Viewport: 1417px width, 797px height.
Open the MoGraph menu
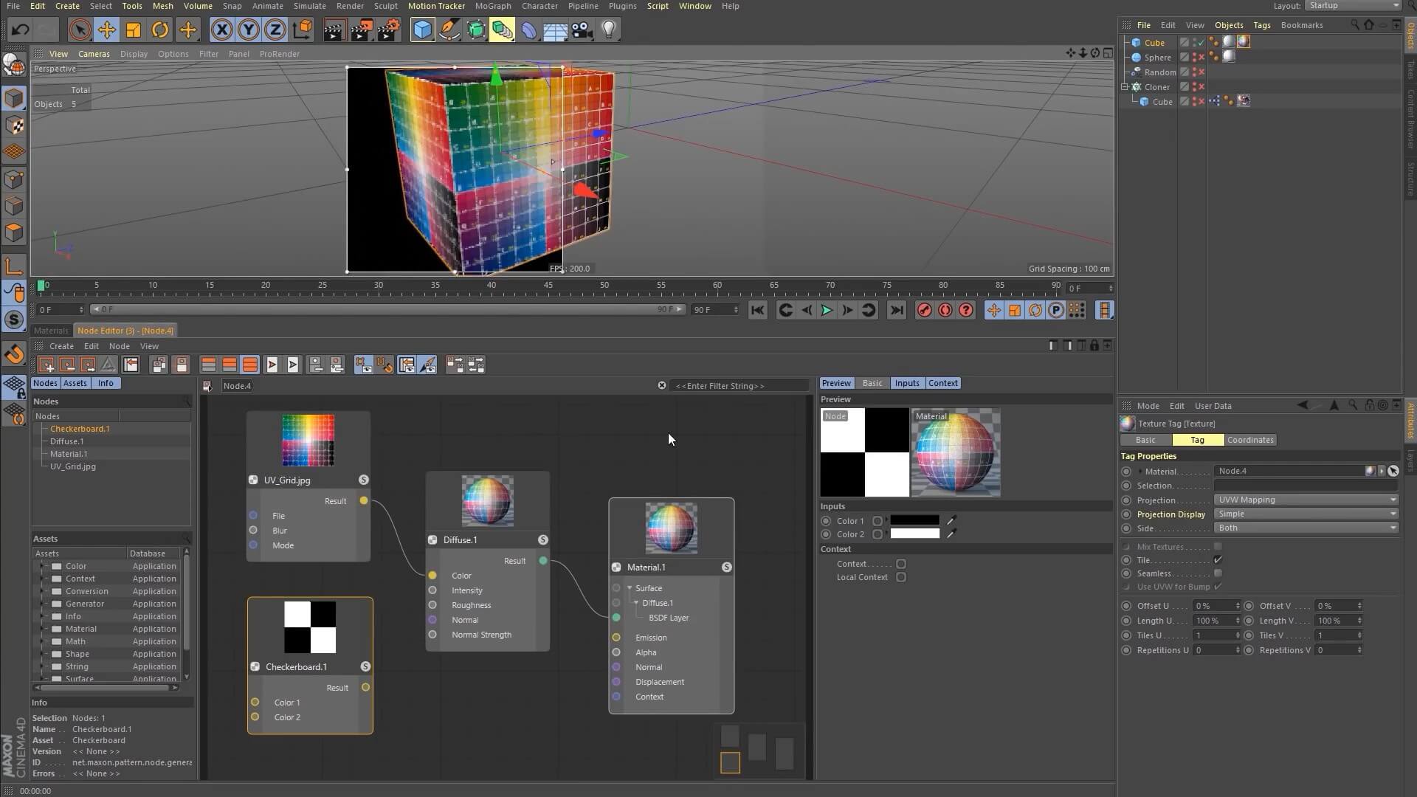(492, 6)
